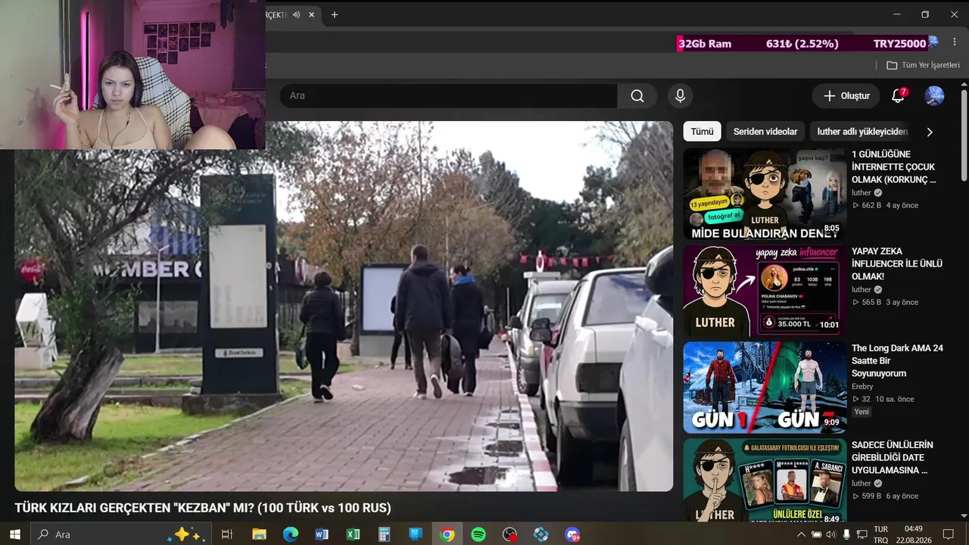Open File Explorer from the taskbar

point(259,534)
